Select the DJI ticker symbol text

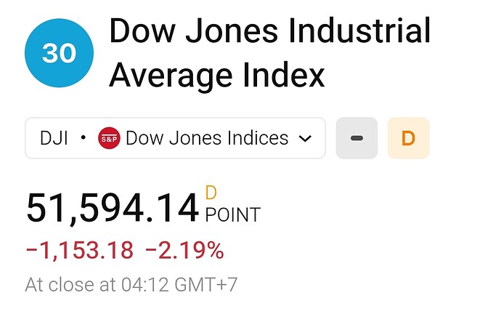(54, 138)
